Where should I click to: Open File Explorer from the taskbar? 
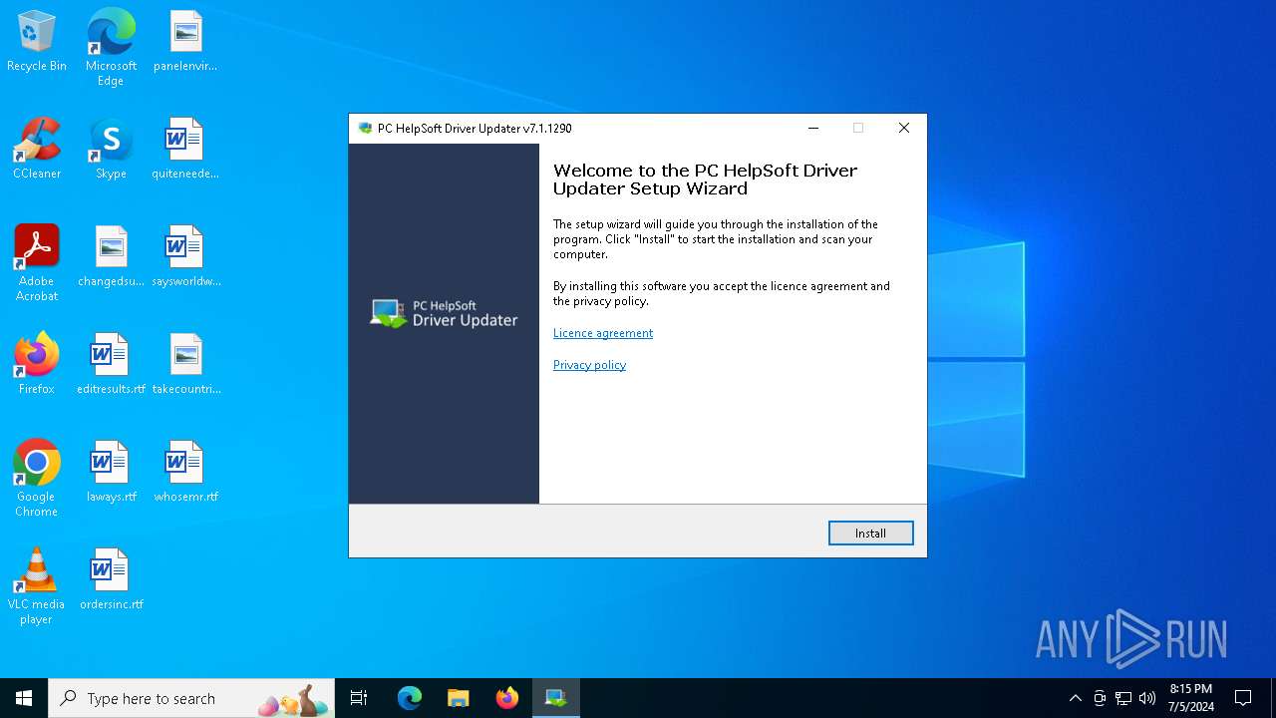459,698
